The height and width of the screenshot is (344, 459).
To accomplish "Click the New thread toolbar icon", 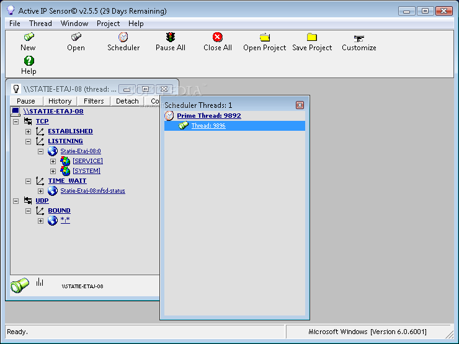I will click(x=29, y=37).
